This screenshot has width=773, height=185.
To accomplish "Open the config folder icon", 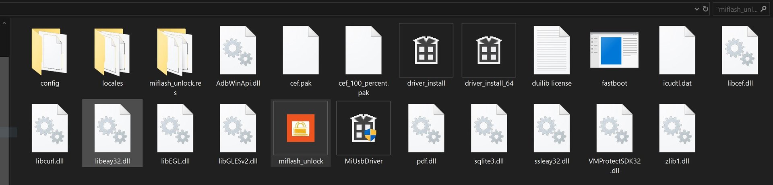I will tap(50, 51).
